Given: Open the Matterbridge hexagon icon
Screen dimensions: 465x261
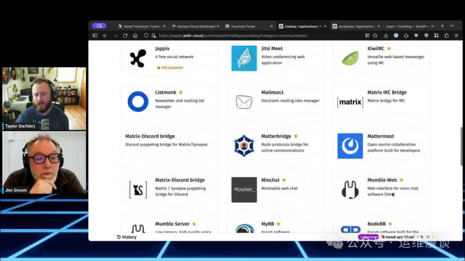Looking at the screenshot, I should point(244,146).
